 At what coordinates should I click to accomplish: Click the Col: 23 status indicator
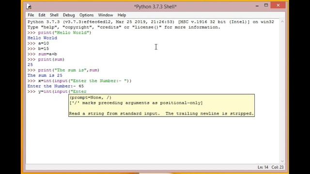(x=278, y=167)
